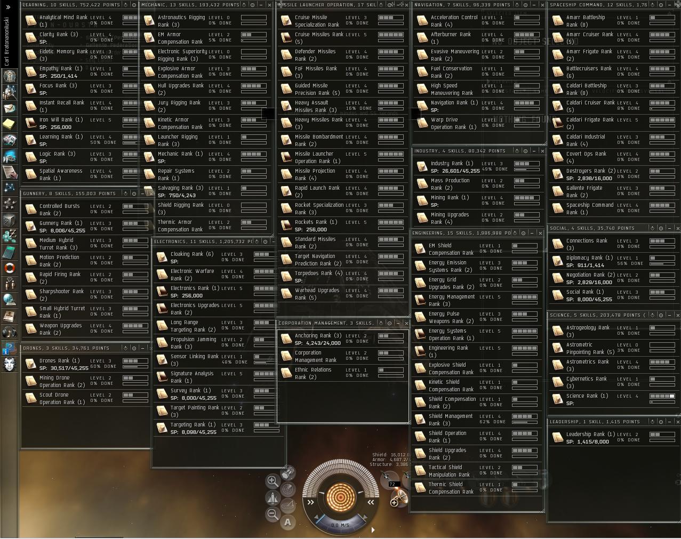Select Leadership Rank (1) skill
The image size is (681, 539).
[614, 438]
